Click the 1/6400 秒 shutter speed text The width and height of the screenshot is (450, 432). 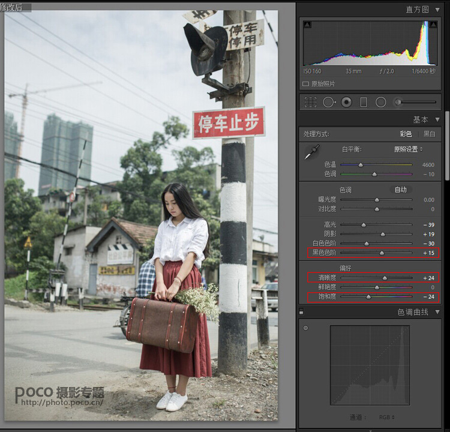click(424, 71)
